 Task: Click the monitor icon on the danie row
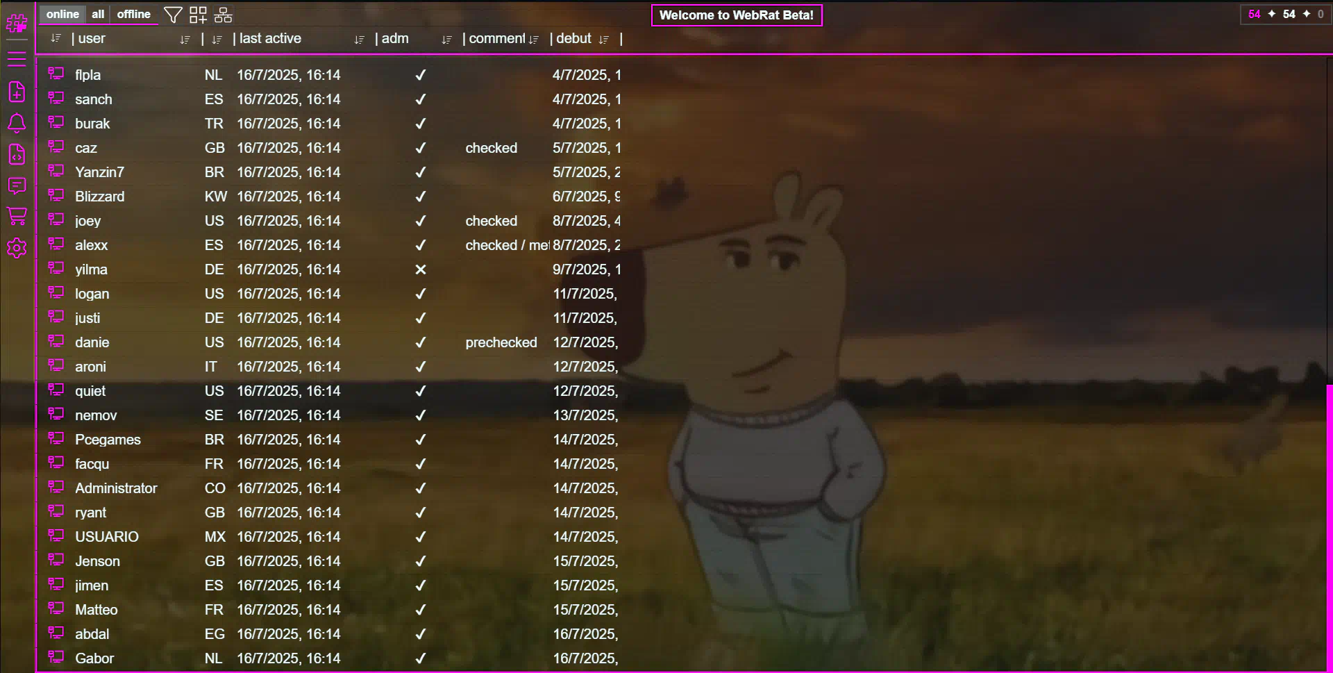pyautogui.click(x=56, y=341)
